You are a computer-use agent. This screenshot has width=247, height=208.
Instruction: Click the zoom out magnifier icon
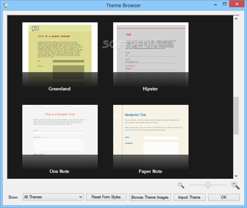(181, 185)
